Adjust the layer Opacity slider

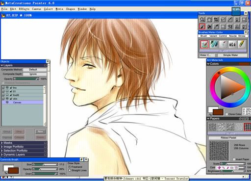pos(26,79)
